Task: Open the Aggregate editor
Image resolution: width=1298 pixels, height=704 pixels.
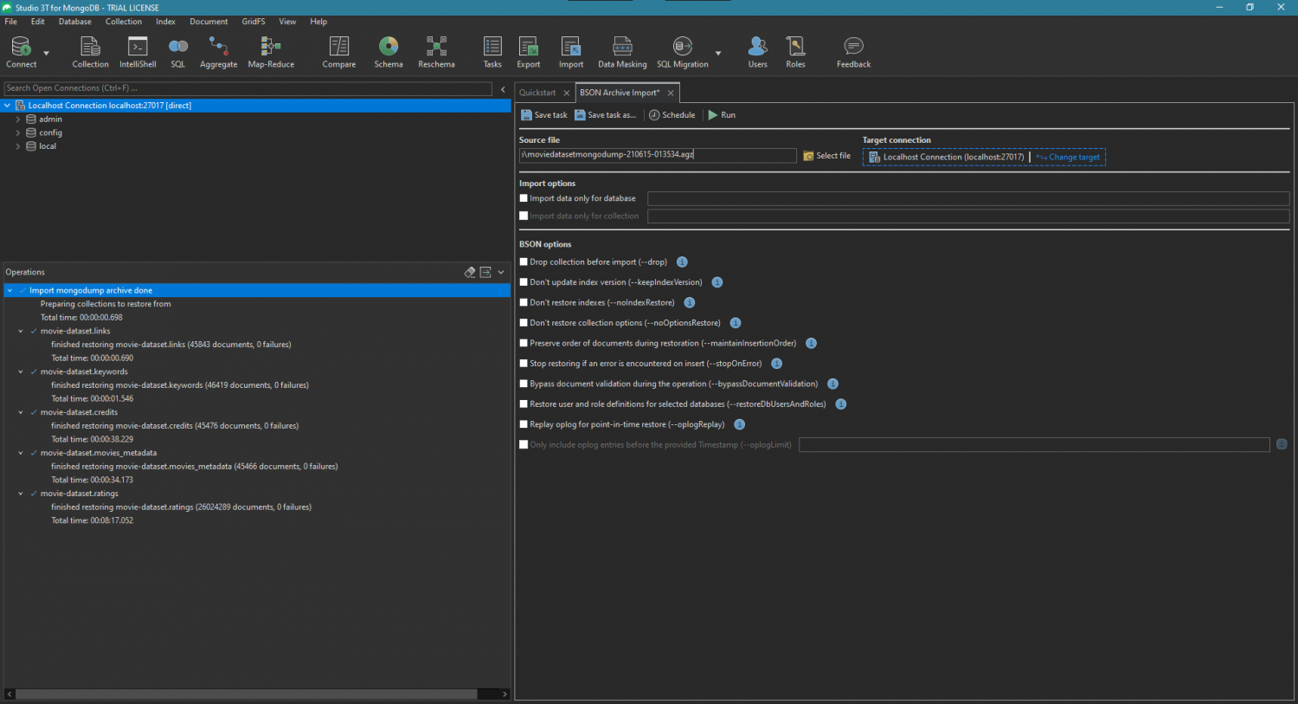Action: coord(218,52)
